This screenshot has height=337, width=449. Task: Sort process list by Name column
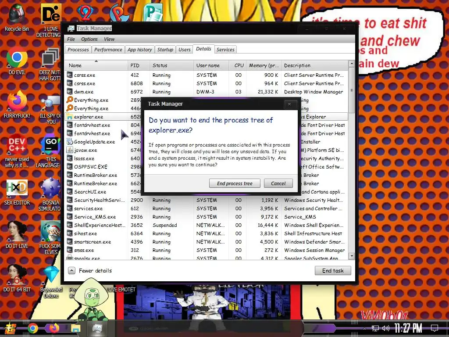pyautogui.click(x=96, y=65)
